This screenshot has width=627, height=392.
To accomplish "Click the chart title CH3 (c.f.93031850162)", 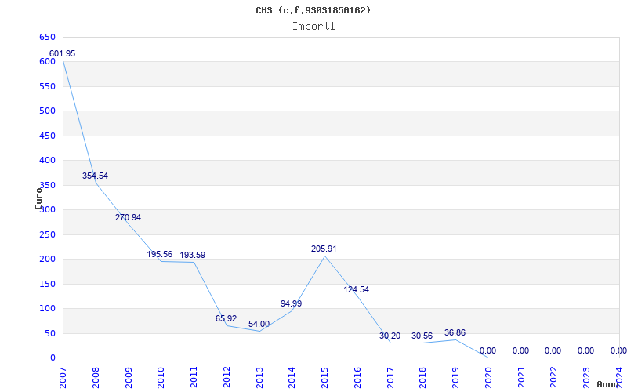I will point(313,10).
